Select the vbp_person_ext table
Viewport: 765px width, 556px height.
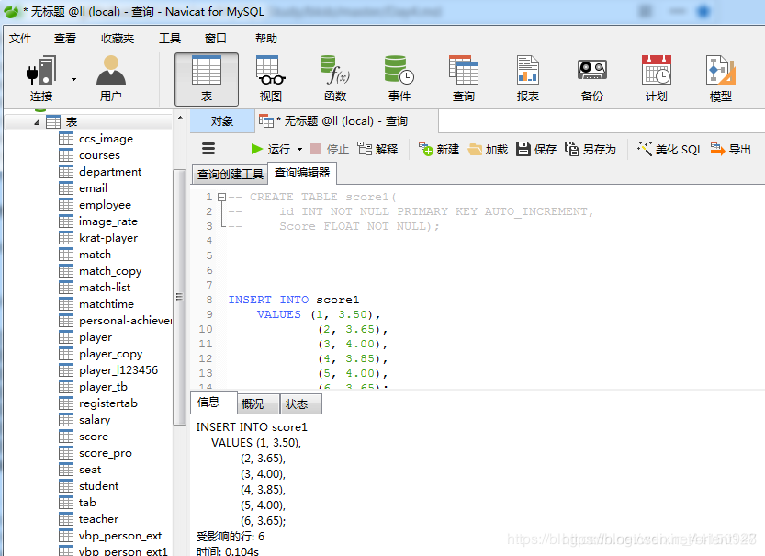[120, 536]
